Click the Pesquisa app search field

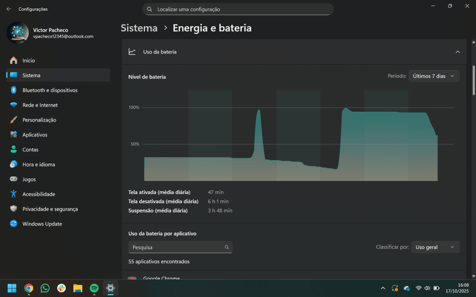pyautogui.click(x=180, y=247)
